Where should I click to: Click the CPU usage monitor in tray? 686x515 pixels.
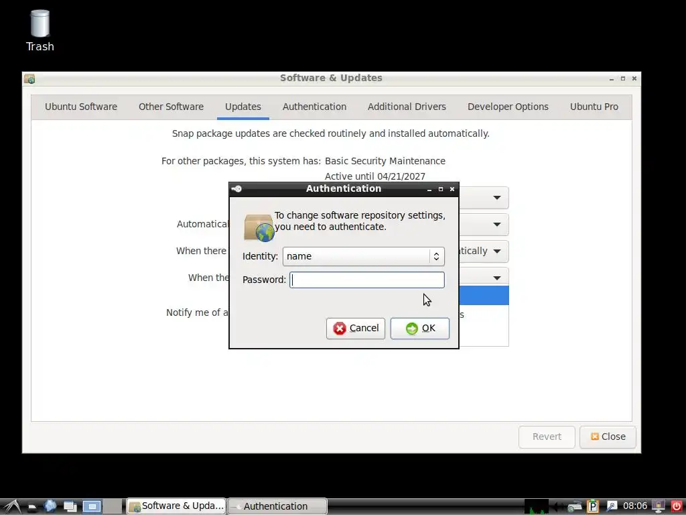(537, 507)
